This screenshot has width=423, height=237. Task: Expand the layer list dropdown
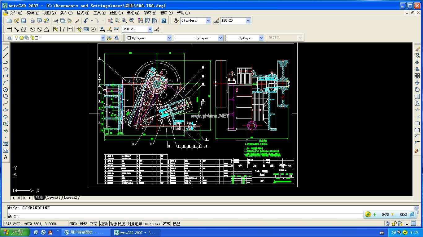click(103, 38)
